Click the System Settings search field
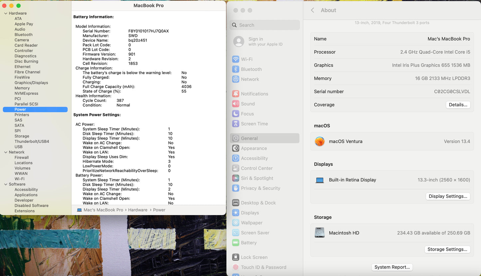This screenshot has width=481, height=276. click(x=265, y=25)
